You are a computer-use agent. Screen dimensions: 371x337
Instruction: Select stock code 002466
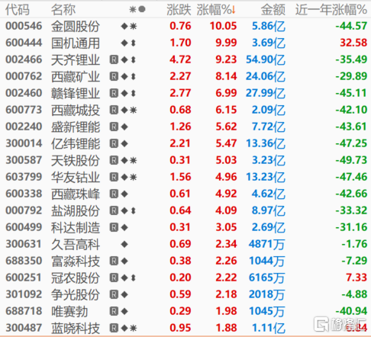click(24, 59)
